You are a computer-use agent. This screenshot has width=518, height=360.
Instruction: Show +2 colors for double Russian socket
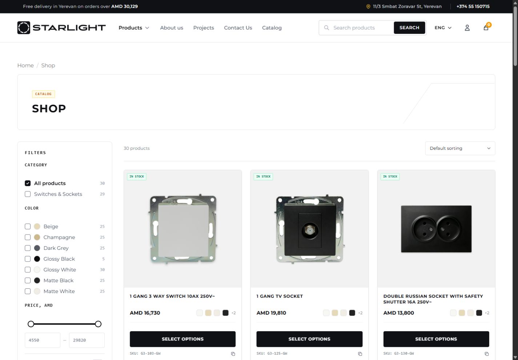[487, 313]
